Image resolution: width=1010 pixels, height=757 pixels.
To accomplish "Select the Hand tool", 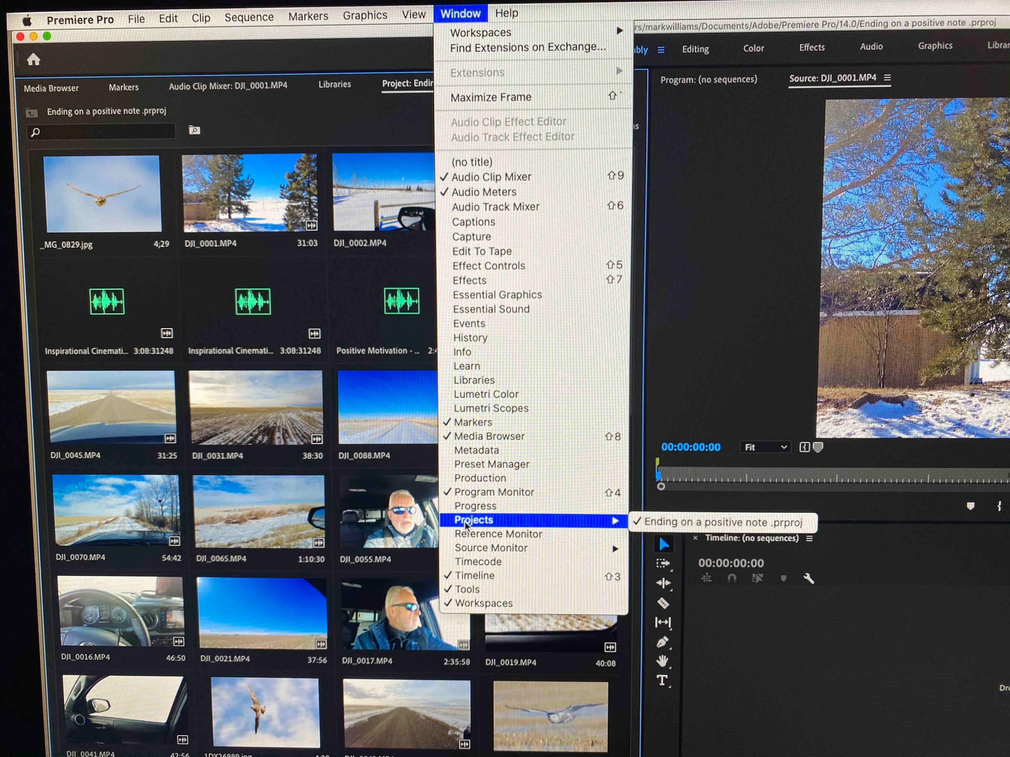I will [663, 661].
